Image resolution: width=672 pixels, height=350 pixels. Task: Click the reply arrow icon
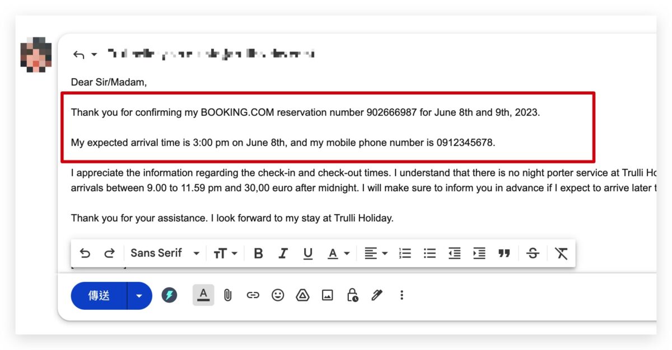(x=78, y=54)
